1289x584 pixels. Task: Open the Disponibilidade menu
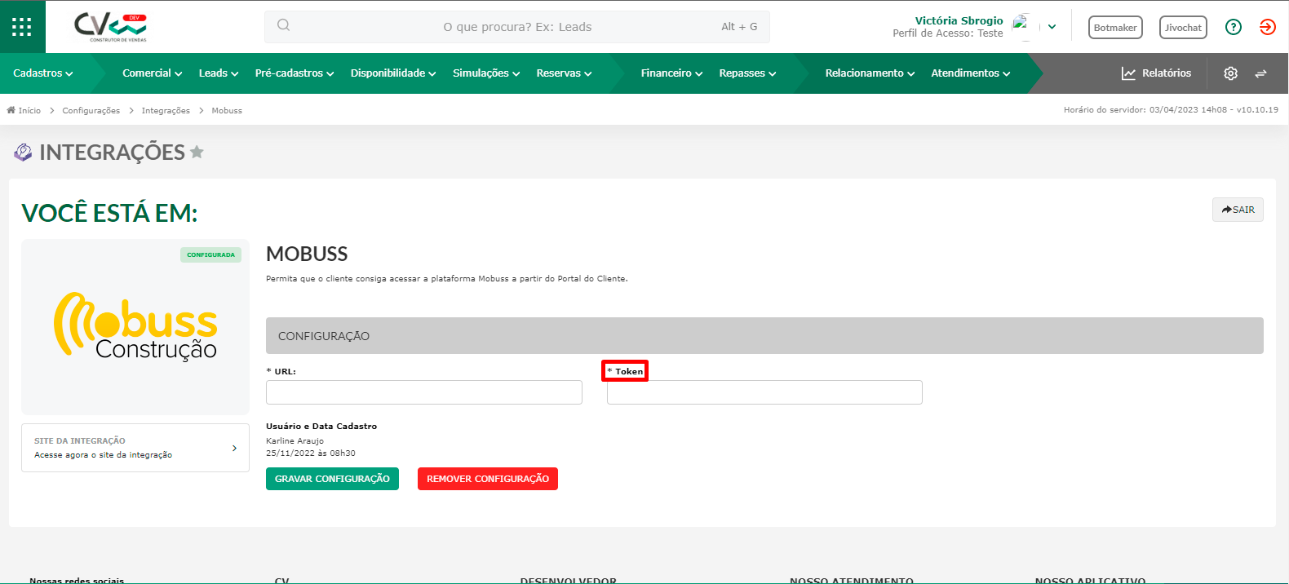393,73
